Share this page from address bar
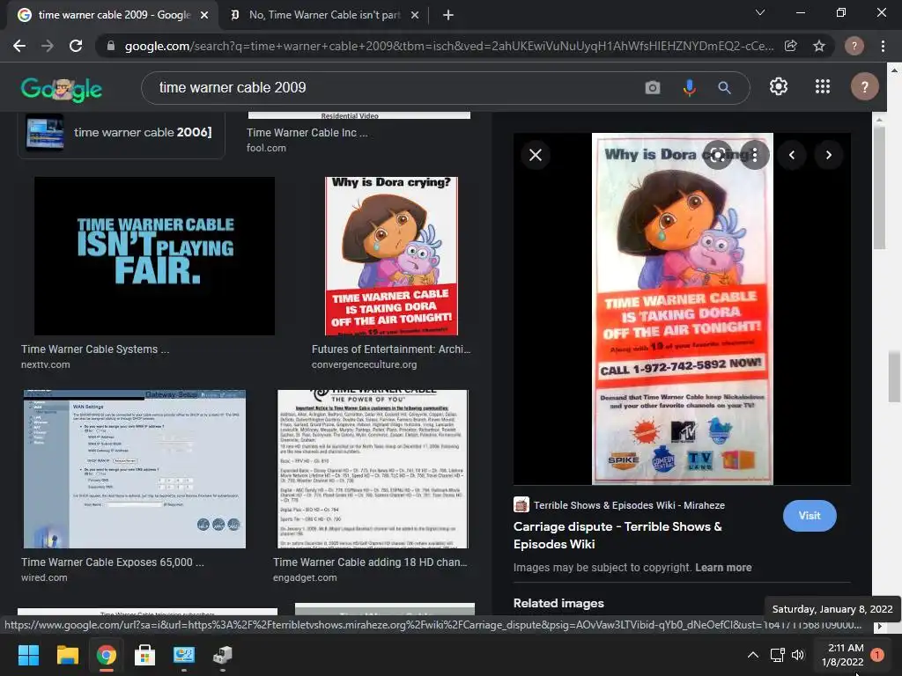The height and width of the screenshot is (676, 902). (791, 46)
